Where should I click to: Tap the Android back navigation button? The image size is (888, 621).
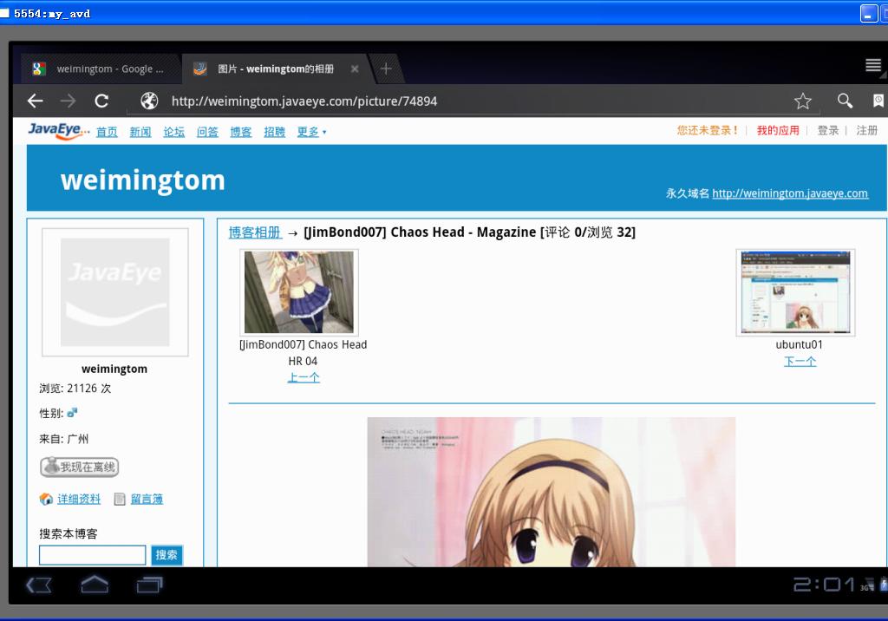click(x=38, y=585)
